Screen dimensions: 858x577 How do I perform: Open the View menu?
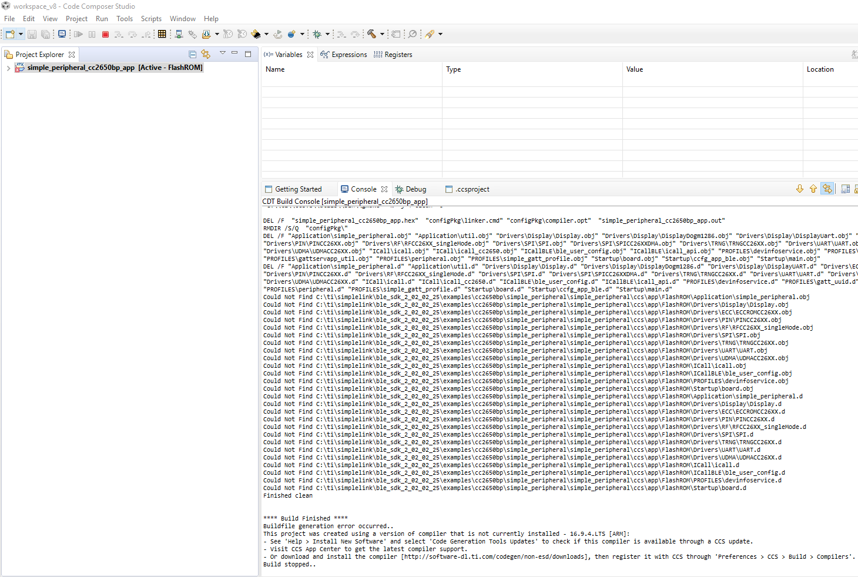50,19
